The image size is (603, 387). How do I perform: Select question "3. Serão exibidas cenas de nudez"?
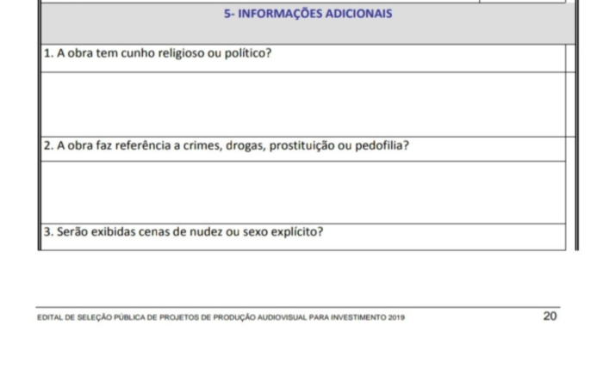click(183, 232)
